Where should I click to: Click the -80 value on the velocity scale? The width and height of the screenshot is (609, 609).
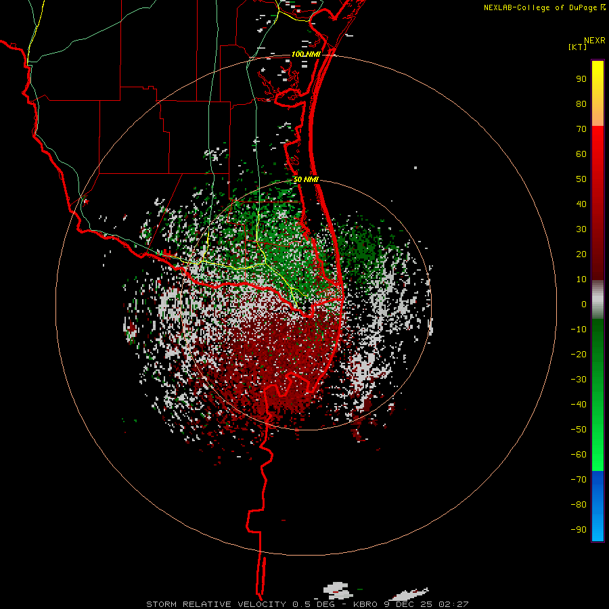click(579, 505)
